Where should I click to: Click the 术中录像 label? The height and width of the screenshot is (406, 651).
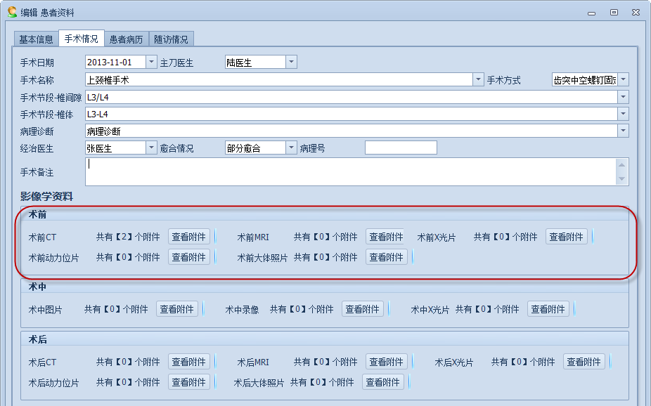click(x=242, y=309)
